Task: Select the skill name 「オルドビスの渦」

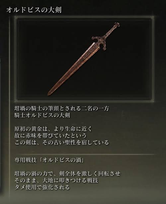Action: pos(62,160)
